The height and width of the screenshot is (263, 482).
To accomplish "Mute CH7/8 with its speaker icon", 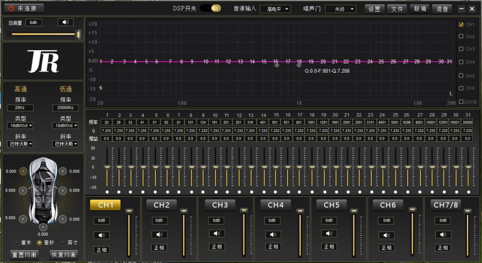I will point(443,234).
